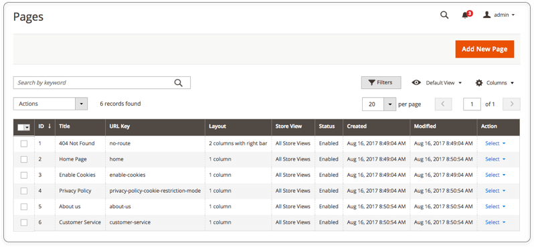Tick checkbox for 404 Not Found row
Screen dimensions: 534x247
24,144
